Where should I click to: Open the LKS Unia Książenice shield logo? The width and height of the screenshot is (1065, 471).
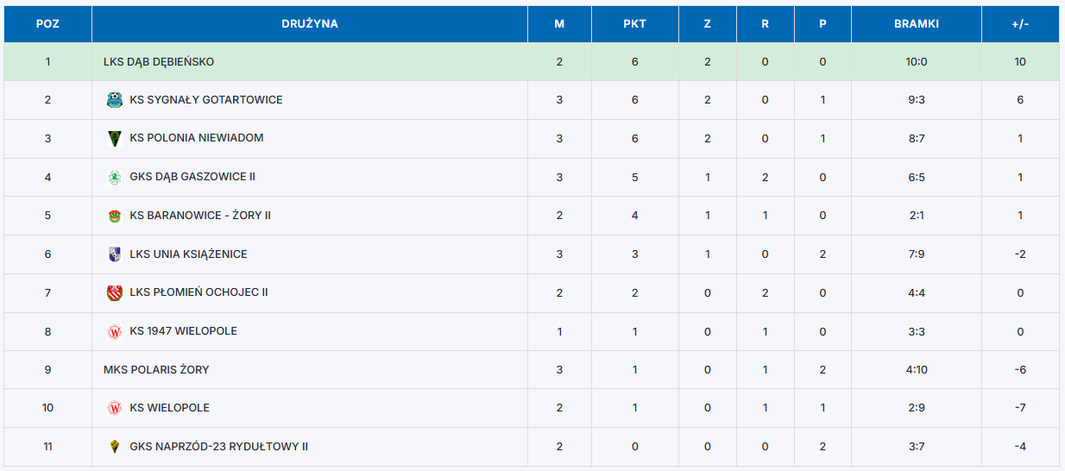point(114,254)
